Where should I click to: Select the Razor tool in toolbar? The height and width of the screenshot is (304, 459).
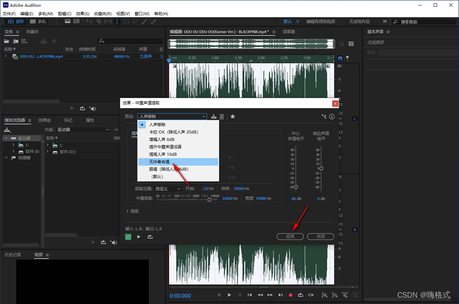coord(99,21)
